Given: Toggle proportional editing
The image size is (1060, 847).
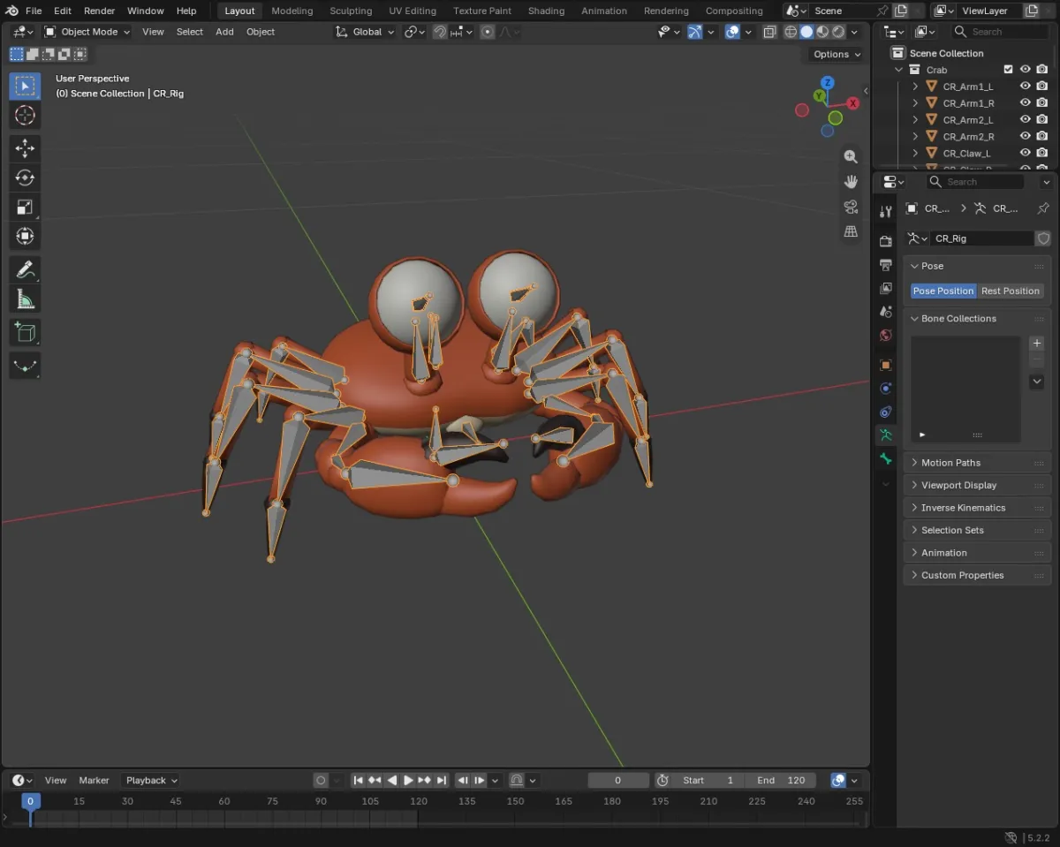Looking at the screenshot, I should tap(487, 32).
